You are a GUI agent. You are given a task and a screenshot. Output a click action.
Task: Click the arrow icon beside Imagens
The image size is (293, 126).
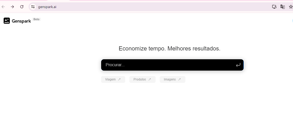pyautogui.click(x=179, y=79)
